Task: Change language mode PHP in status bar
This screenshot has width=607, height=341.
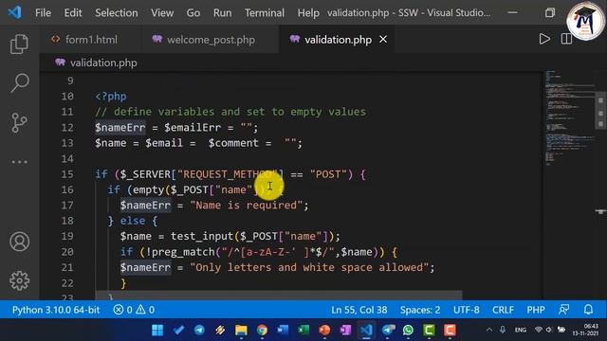Action: coord(536,310)
